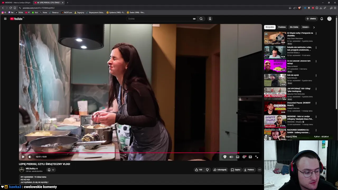The height and width of the screenshot is (190, 338).
Task: Open the 'Zrozumieć Pasuta' video title
Action: coord(299,104)
